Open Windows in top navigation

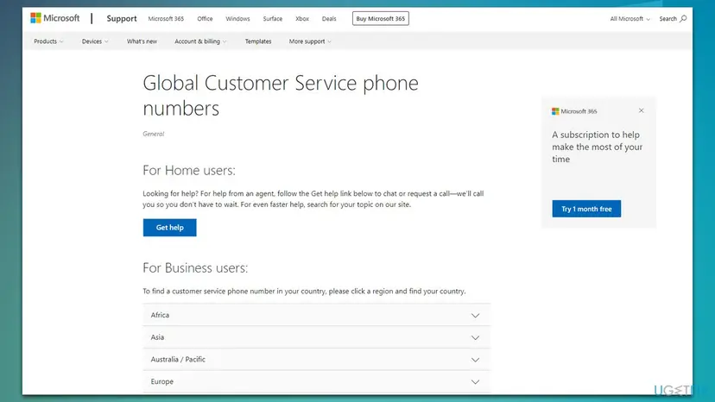[x=237, y=19]
